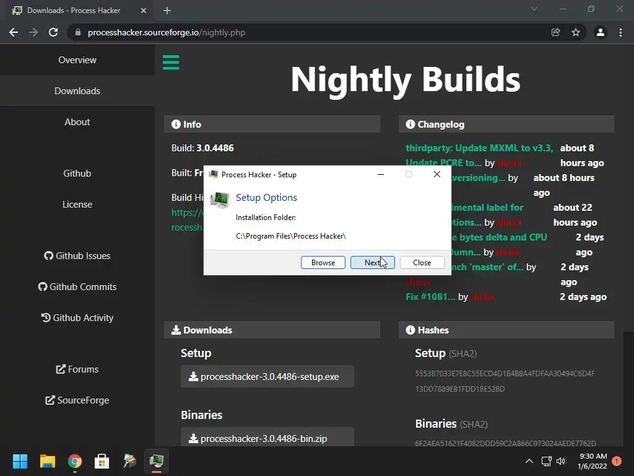Close Setup dialog via title bar X
Screen dimensions: 634x476
tap(436, 174)
